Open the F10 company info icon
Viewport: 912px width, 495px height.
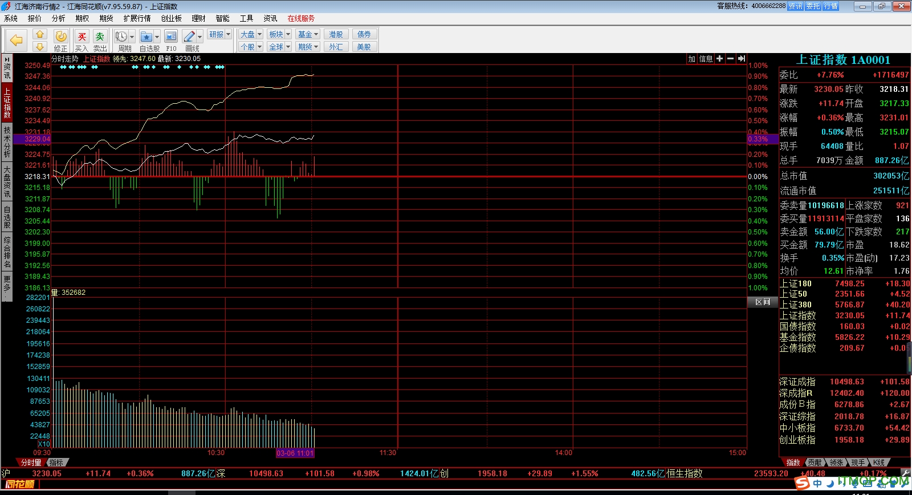(171, 38)
